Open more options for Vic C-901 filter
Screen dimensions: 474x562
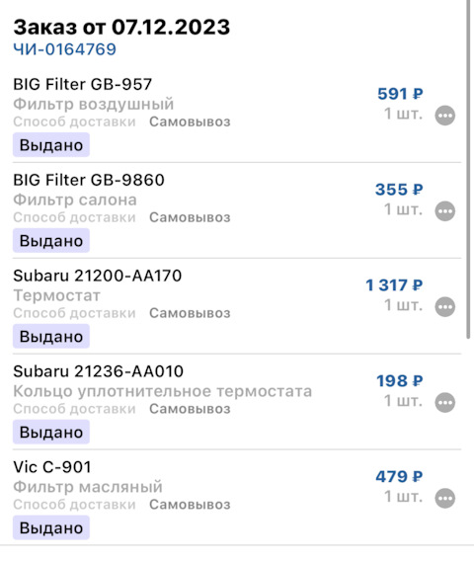click(x=445, y=498)
